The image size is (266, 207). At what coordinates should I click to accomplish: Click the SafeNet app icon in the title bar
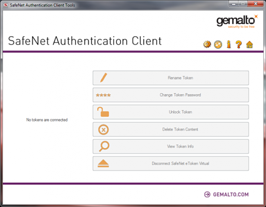(x=6, y=5)
